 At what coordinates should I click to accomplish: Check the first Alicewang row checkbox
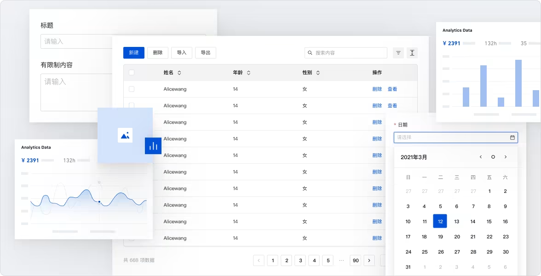click(132, 89)
